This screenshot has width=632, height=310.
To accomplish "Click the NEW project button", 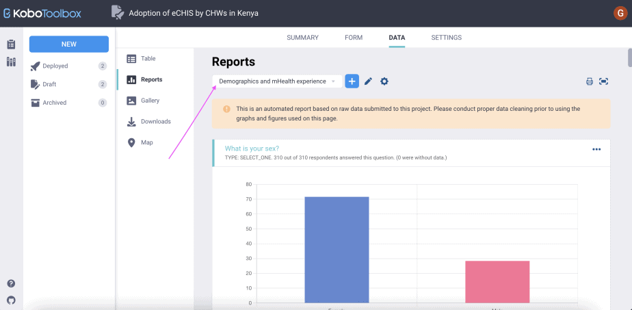I will pos(68,44).
